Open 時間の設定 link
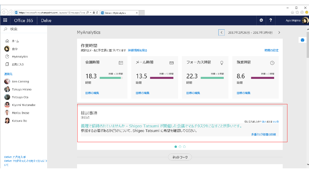The height and width of the screenshot is (173, 309). pyautogui.click(x=271, y=50)
